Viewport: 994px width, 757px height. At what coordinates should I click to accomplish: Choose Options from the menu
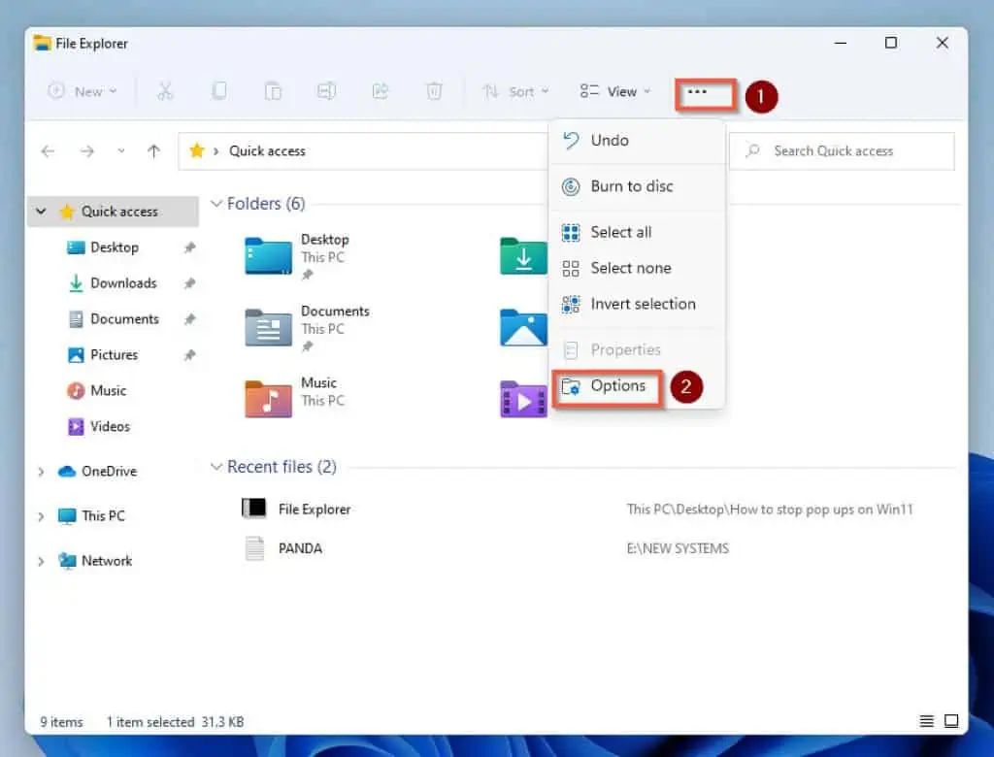617,386
